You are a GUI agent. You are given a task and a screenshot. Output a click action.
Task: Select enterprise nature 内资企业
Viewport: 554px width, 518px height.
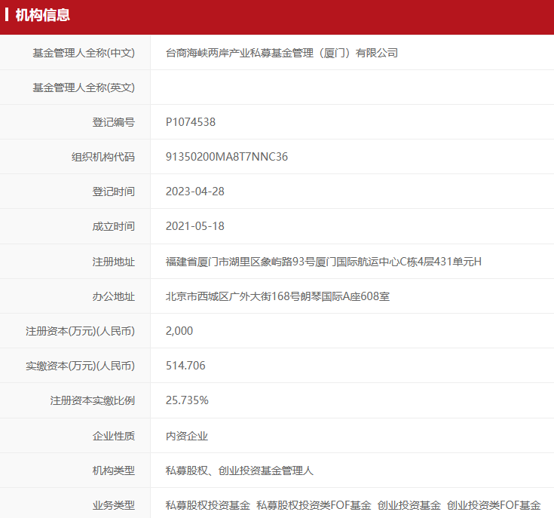(x=187, y=436)
